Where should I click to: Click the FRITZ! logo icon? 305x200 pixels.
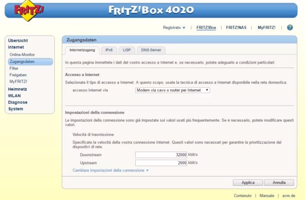pos(29,10)
